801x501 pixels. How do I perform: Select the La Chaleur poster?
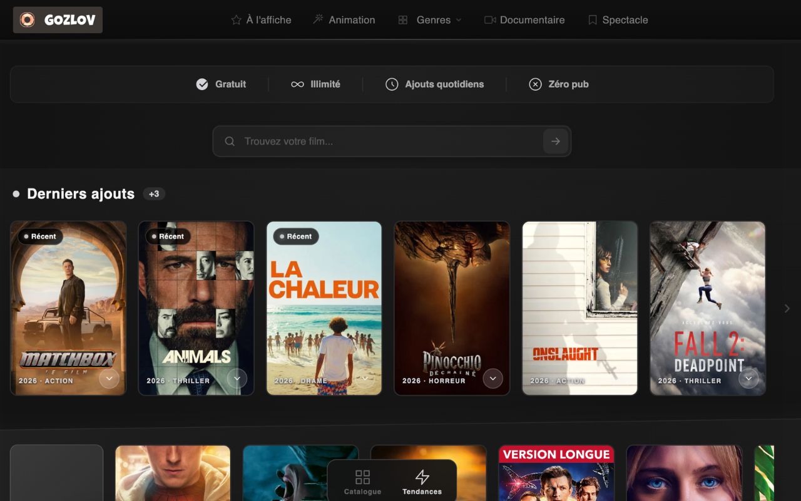coord(324,308)
